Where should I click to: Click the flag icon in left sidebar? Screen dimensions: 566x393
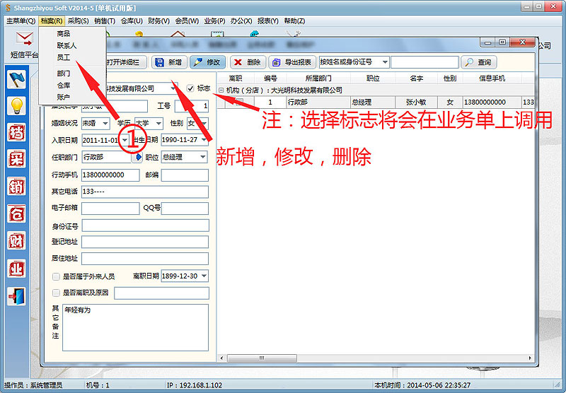click(16, 79)
